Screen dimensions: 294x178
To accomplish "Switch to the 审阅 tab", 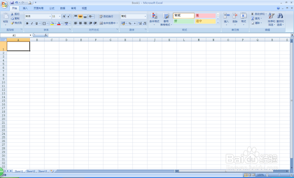I will click(x=73, y=8).
